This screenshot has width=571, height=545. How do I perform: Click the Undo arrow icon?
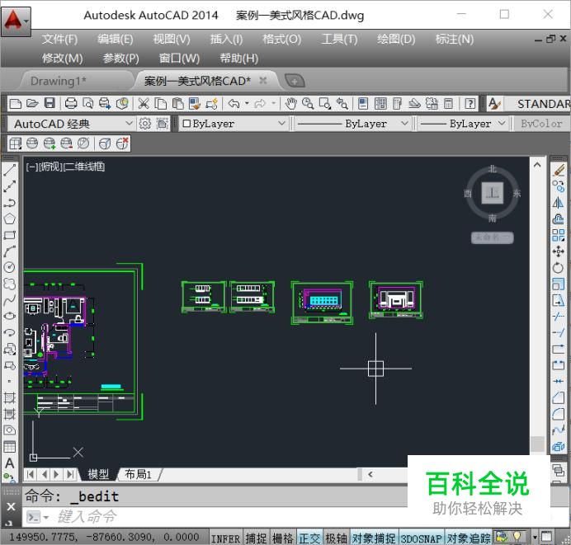[234, 104]
